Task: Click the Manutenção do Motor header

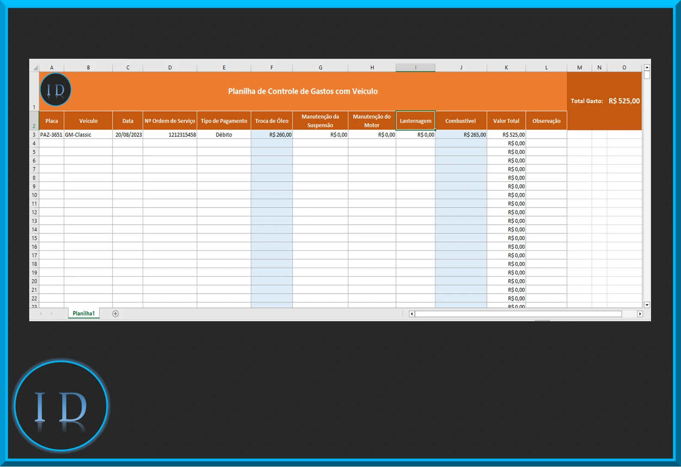Action: (x=372, y=121)
